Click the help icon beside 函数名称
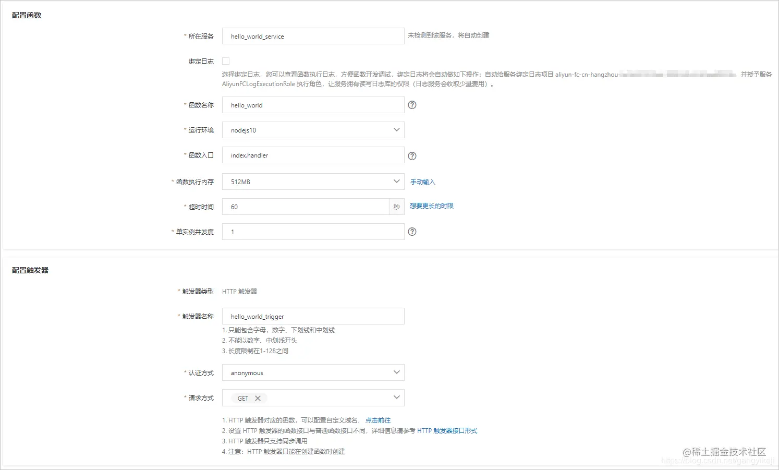The image size is (779, 470). pyautogui.click(x=412, y=105)
